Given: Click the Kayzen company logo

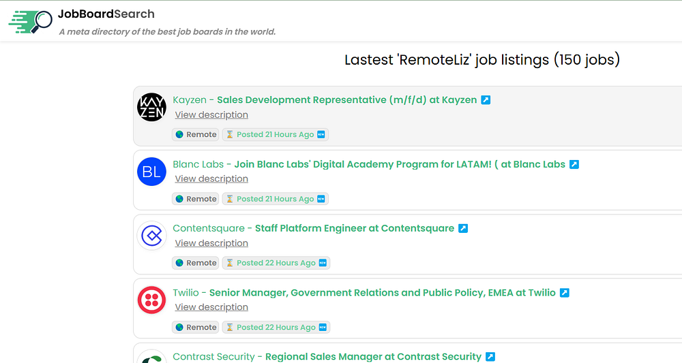Looking at the screenshot, I should 151,107.
